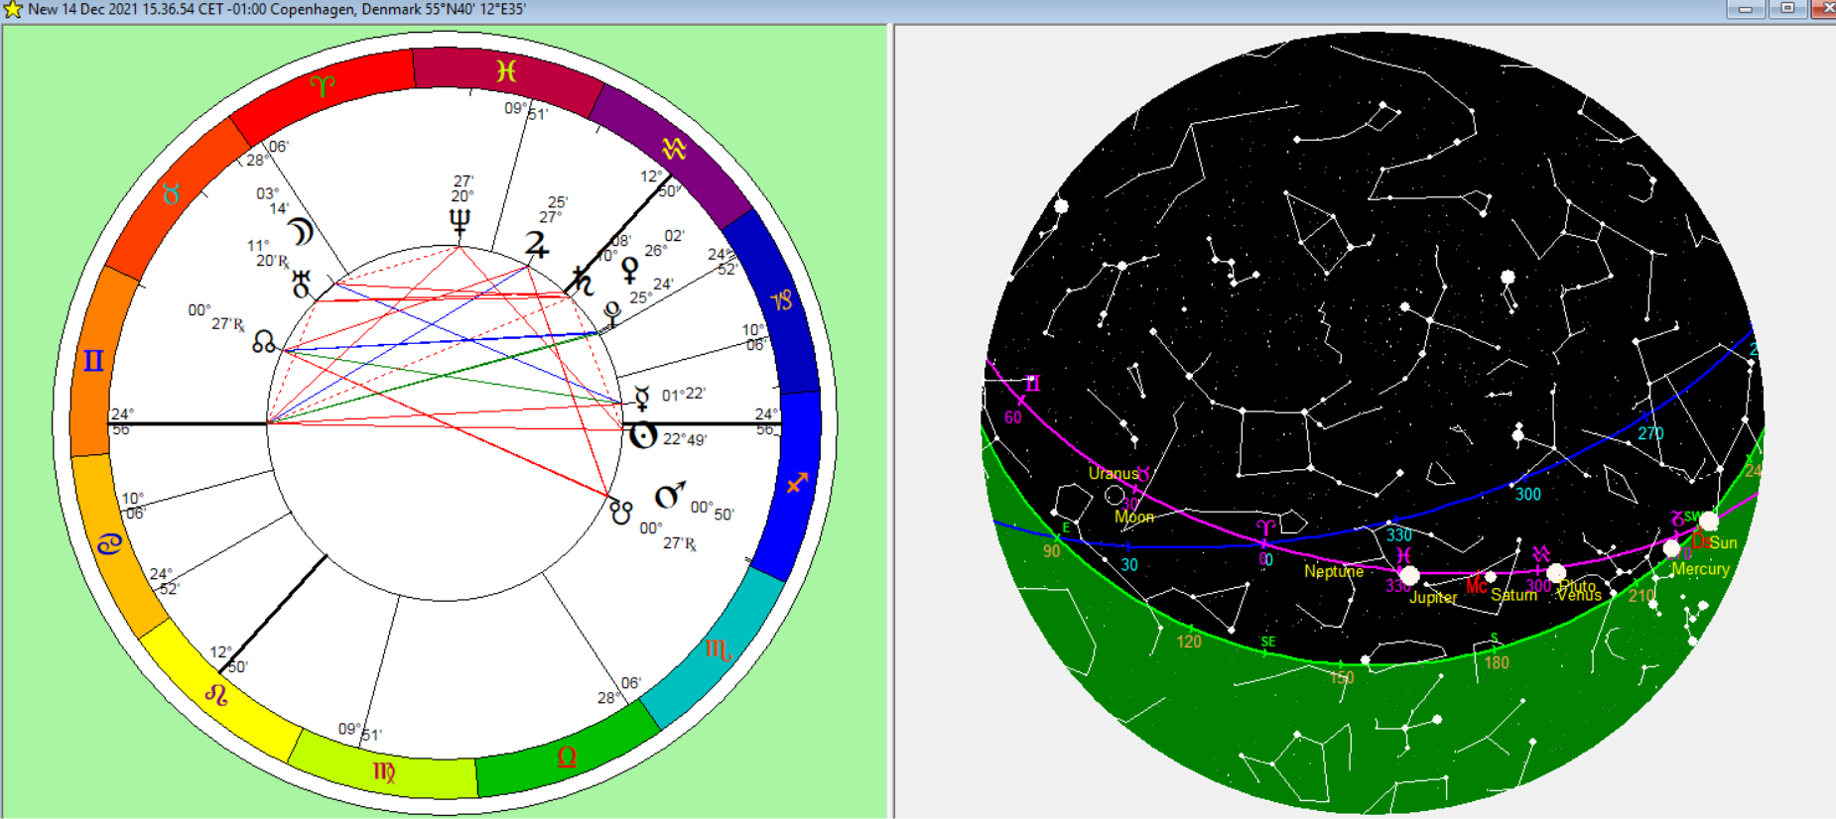
Task: Select the 'Moon' text label in sky map
Action: click(1134, 517)
